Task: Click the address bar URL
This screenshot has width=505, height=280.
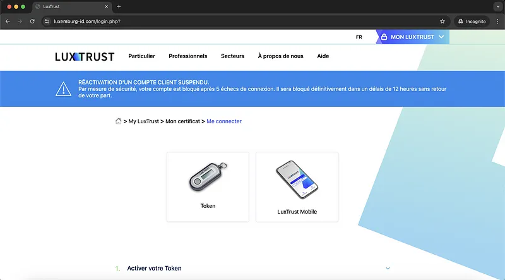Action: coord(87,21)
